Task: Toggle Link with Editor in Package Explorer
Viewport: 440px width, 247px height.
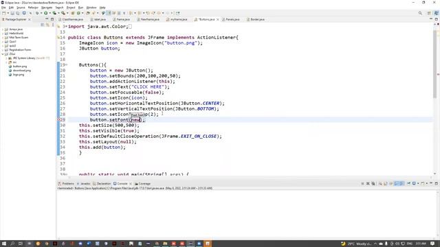Action: [x=47, y=25]
